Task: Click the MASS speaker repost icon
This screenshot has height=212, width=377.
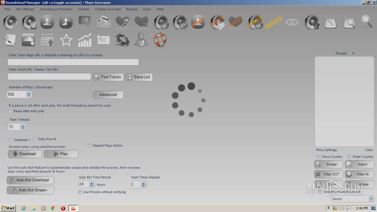Action: 255,22
